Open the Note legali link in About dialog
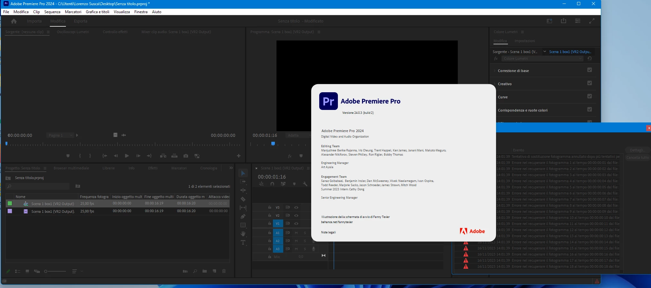The image size is (651, 288). click(x=328, y=232)
